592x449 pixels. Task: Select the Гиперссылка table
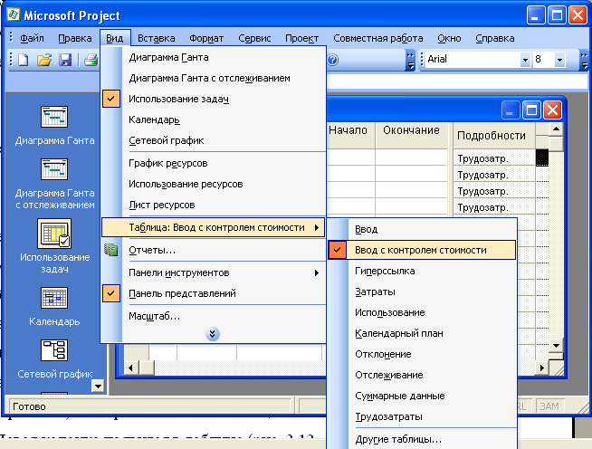pyautogui.click(x=422, y=271)
